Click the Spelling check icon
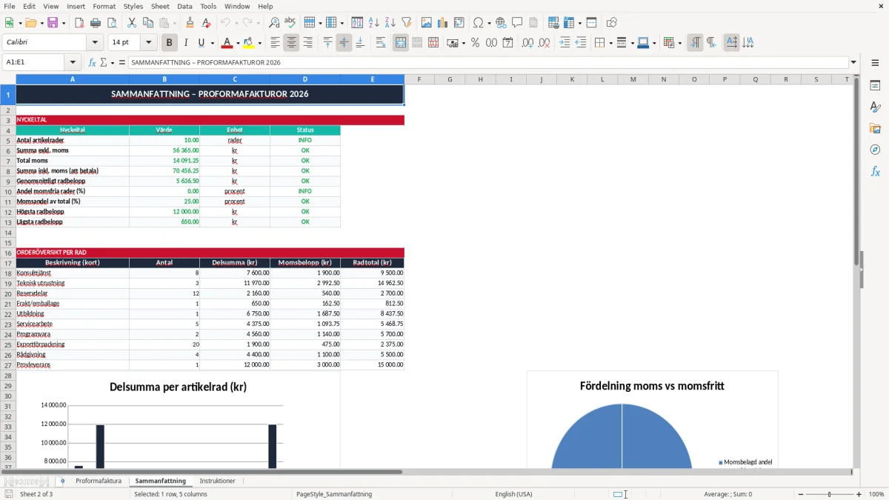The height and width of the screenshot is (500, 889). 290,23
